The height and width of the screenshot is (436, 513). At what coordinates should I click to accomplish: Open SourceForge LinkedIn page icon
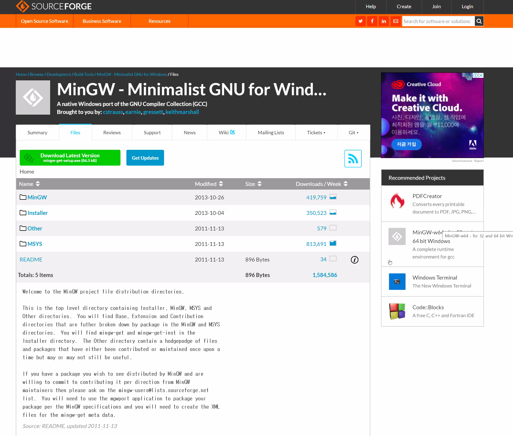tap(384, 21)
